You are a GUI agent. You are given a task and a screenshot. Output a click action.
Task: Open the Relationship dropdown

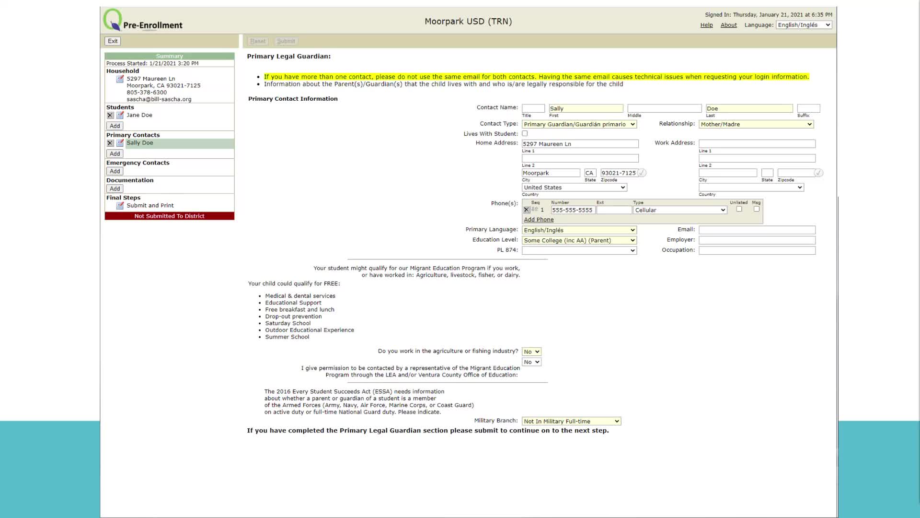(x=756, y=124)
